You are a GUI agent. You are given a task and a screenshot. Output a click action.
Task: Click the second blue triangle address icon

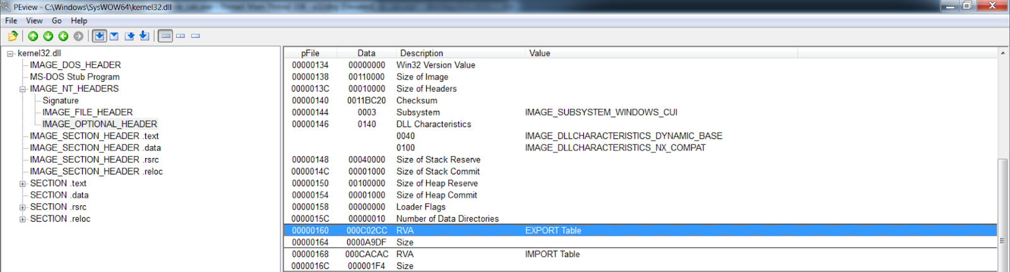[x=114, y=36]
